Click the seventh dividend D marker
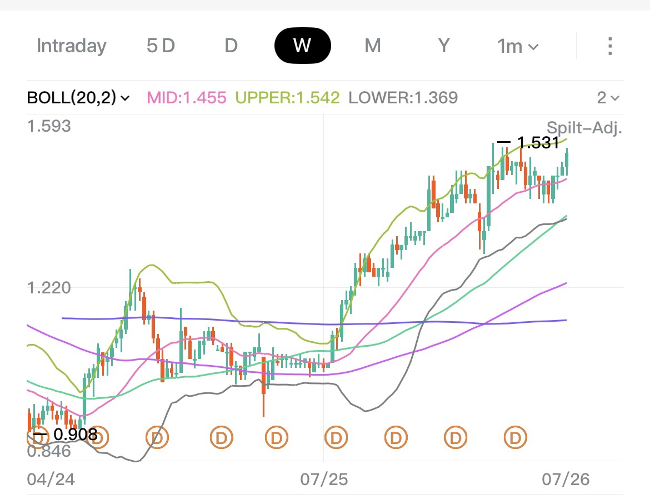 pyautogui.click(x=396, y=437)
